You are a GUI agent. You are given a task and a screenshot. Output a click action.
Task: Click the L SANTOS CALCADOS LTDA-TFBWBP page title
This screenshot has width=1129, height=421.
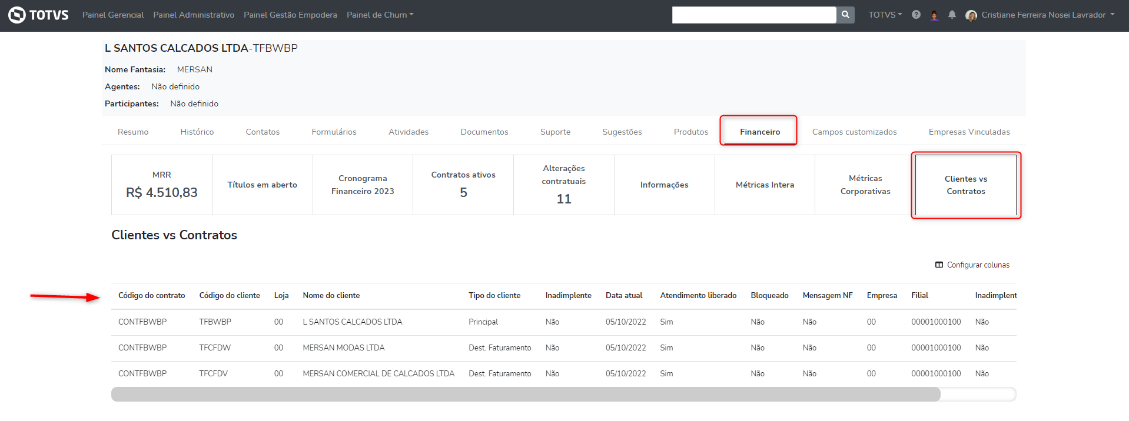pyautogui.click(x=201, y=48)
